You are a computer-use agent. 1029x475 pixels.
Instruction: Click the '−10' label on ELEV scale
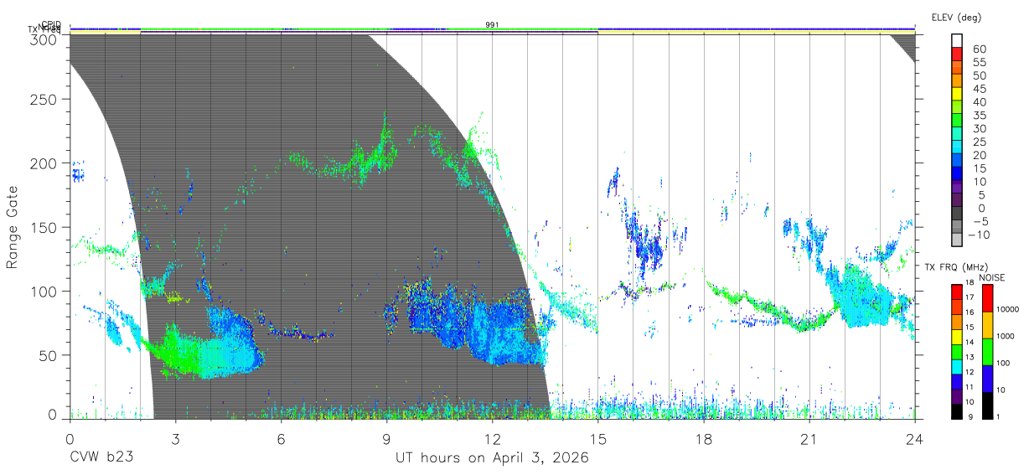pyautogui.click(x=980, y=235)
